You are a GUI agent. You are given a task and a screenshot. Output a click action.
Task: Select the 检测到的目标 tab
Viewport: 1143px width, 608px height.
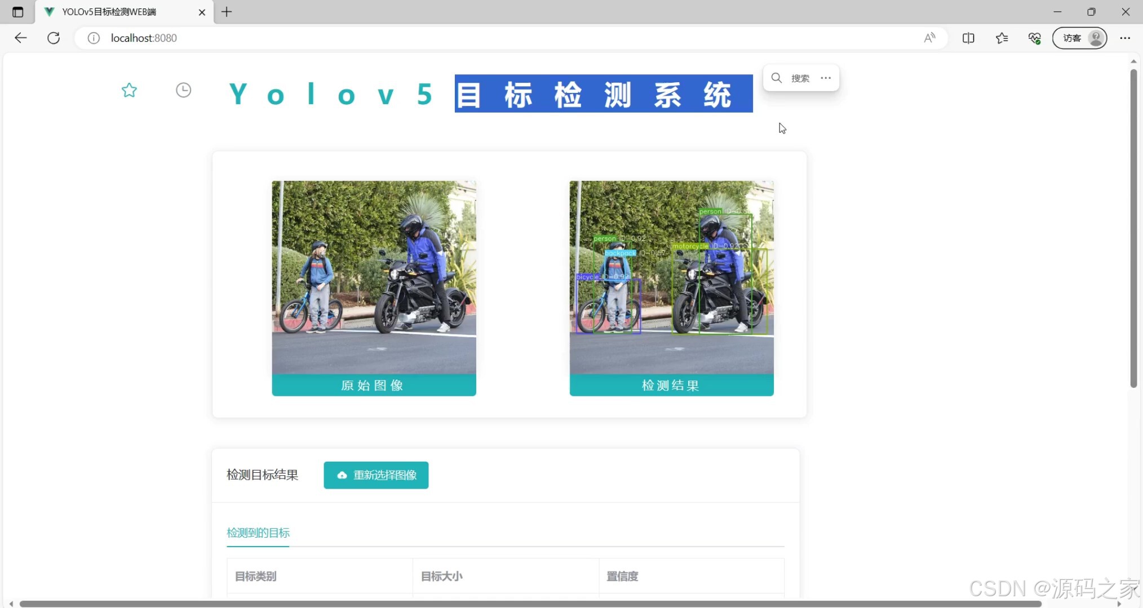(x=258, y=533)
